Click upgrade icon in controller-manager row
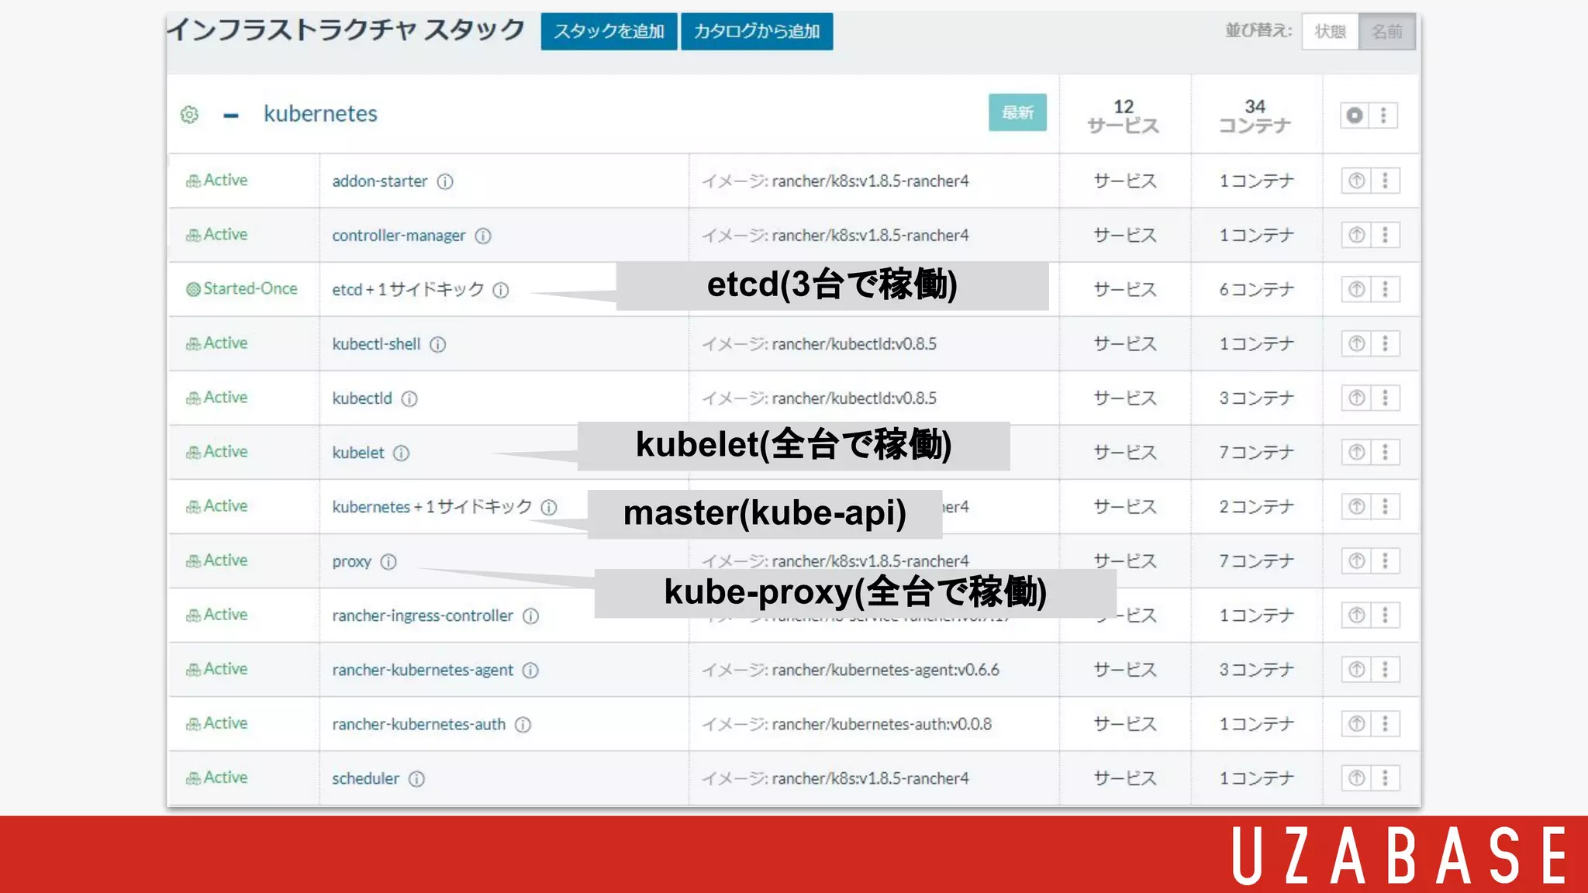The height and width of the screenshot is (893, 1588). tap(1356, 235)
